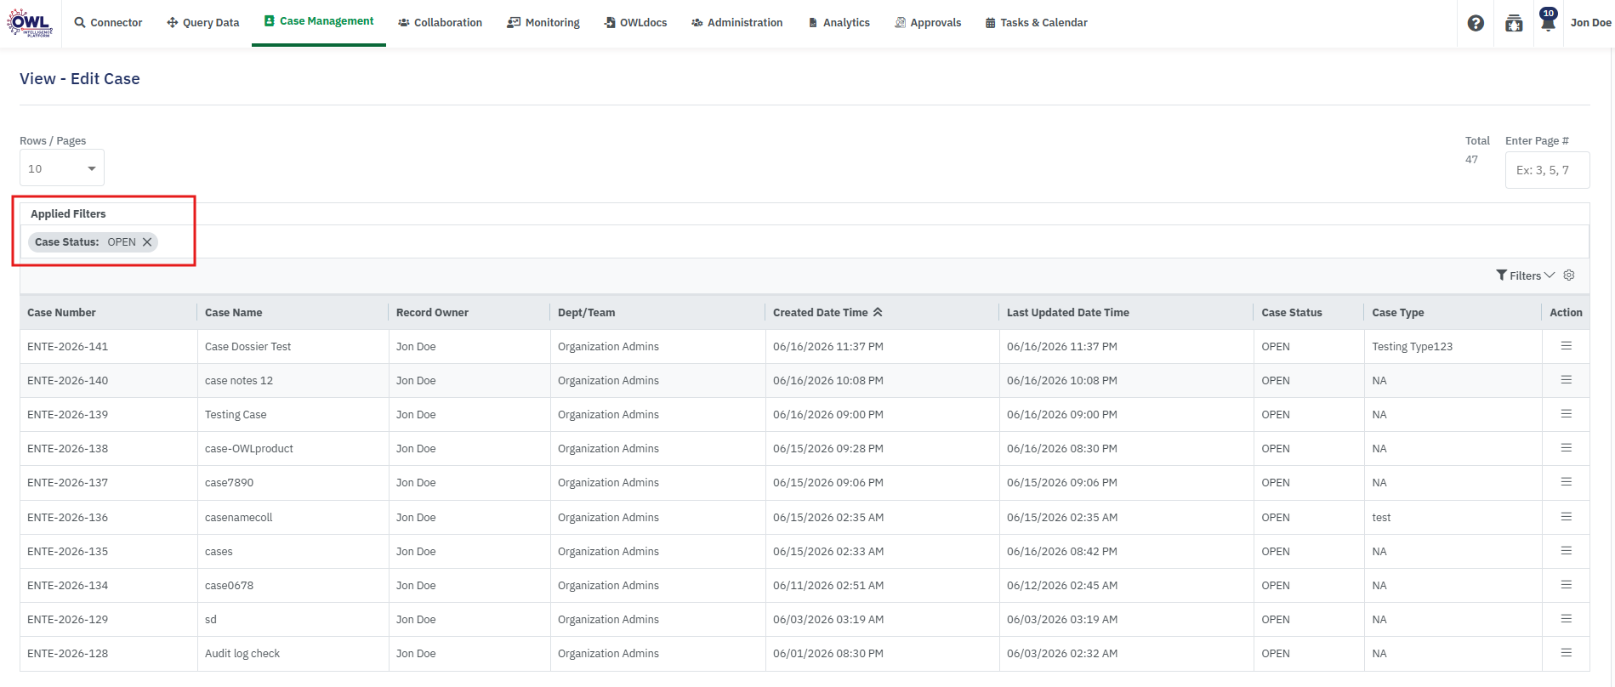Screen dimensions: 1615x687
Task: Click the case name Audit log check
Action: tap(242, 654)
